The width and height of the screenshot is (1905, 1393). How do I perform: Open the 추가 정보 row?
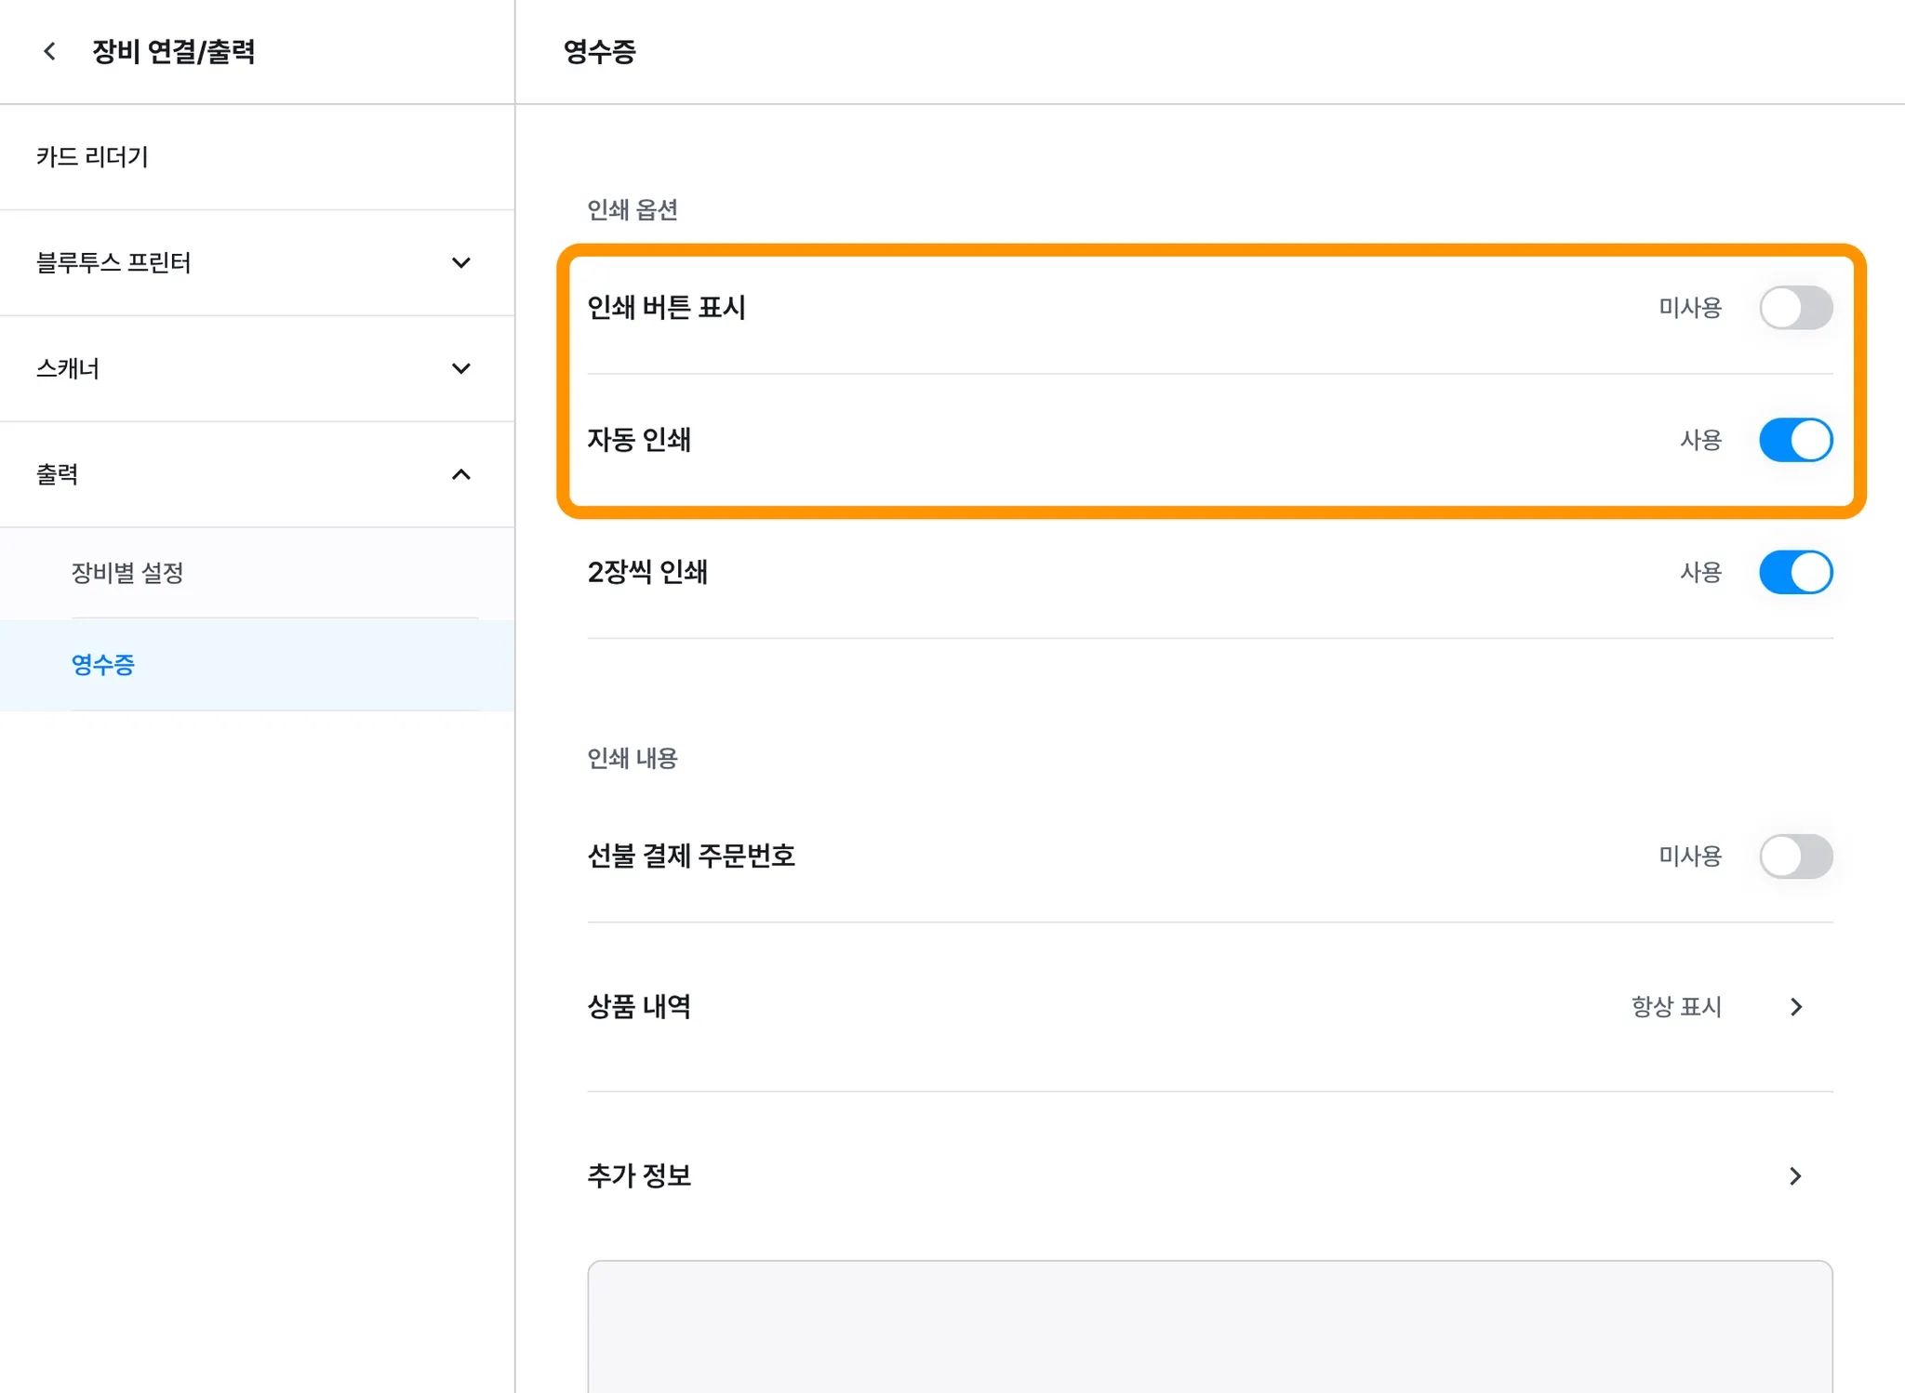point(639,1176)
